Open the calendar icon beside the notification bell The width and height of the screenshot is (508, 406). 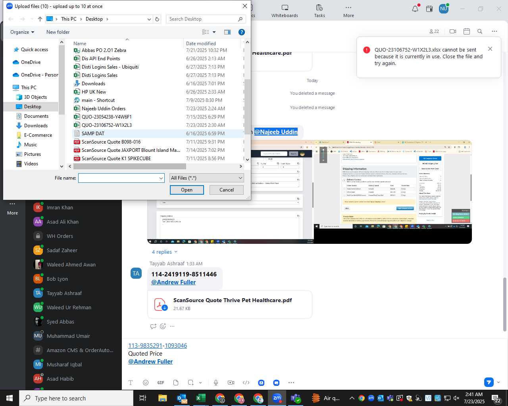(429, 9)
